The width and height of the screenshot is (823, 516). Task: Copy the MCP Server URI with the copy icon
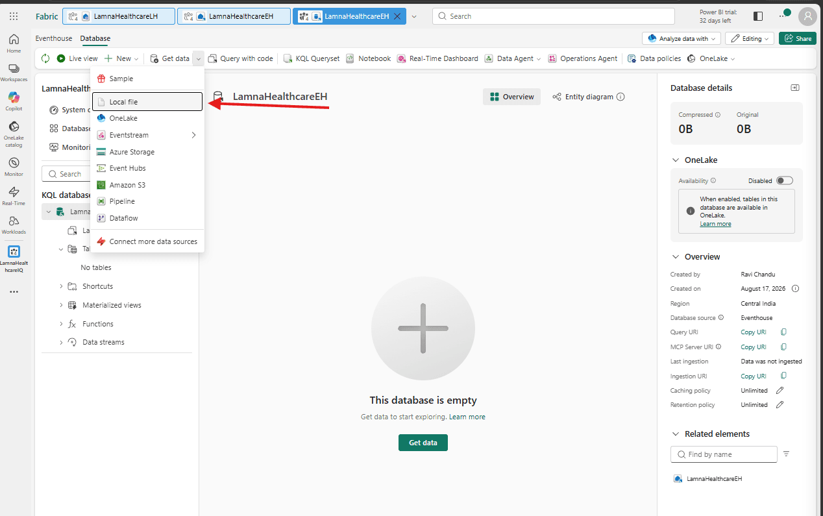pos(783,347)
